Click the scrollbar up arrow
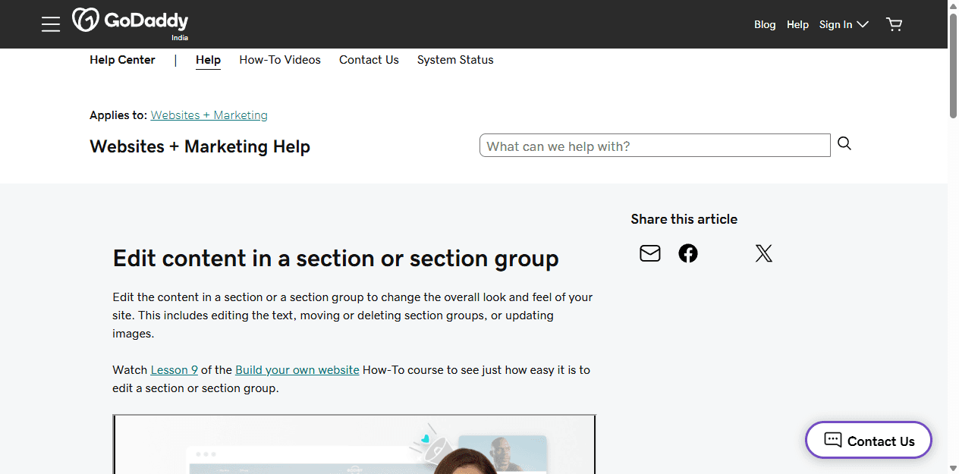The height and width of the screenshot is (474, 959). pos(953,5)
